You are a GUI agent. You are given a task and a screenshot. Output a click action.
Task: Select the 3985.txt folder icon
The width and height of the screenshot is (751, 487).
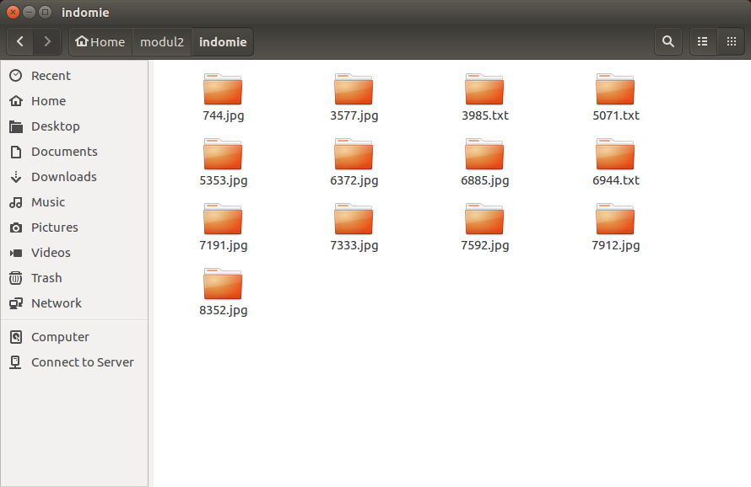484,89
